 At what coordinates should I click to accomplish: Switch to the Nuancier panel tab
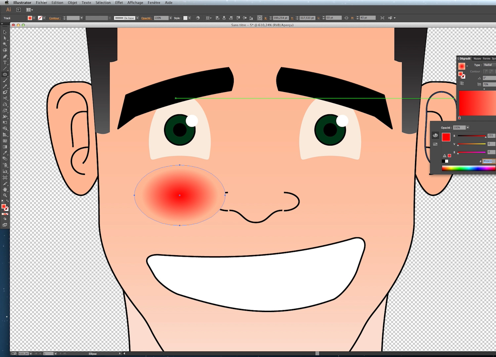pyautogui.click(x=477, y=59)
